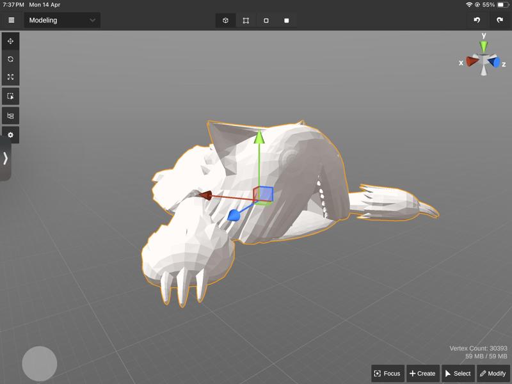Tap the 7:37 PM clock in status bar
This screenshot has height=384, width=512.
tap(13, 4)
